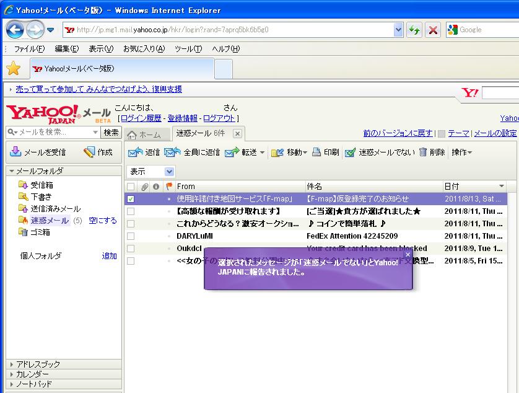Sort by the attachment paperclip column
Image resolution: width=519 pixels, height=393 pixels.
(x=144, y=187)
